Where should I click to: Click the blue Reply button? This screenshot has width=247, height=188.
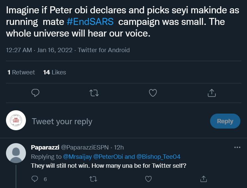225,121
